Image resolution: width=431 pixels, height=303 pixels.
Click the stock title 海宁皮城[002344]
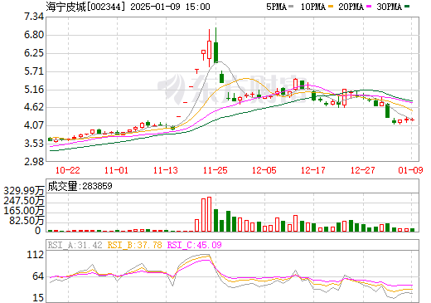pos(85,7)
